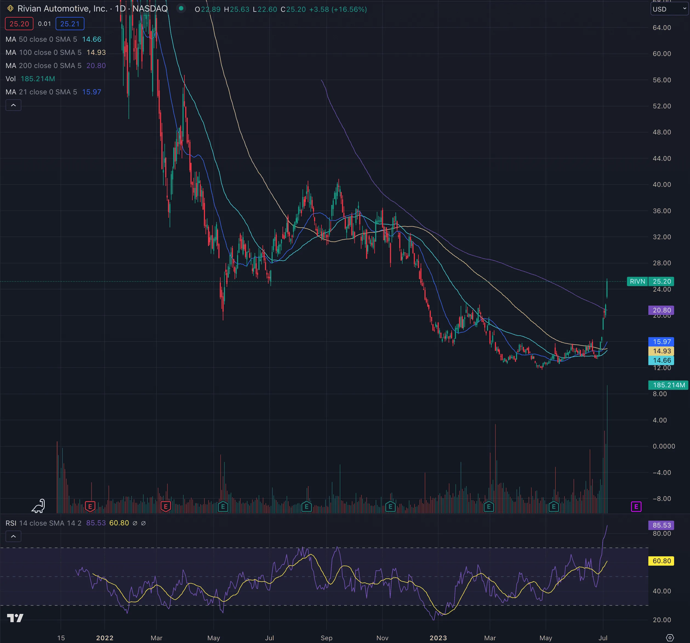This screenshot has height=643, width=690.
Task: Collapse the RSI pane legend chevron
Action: pos(13,536)
